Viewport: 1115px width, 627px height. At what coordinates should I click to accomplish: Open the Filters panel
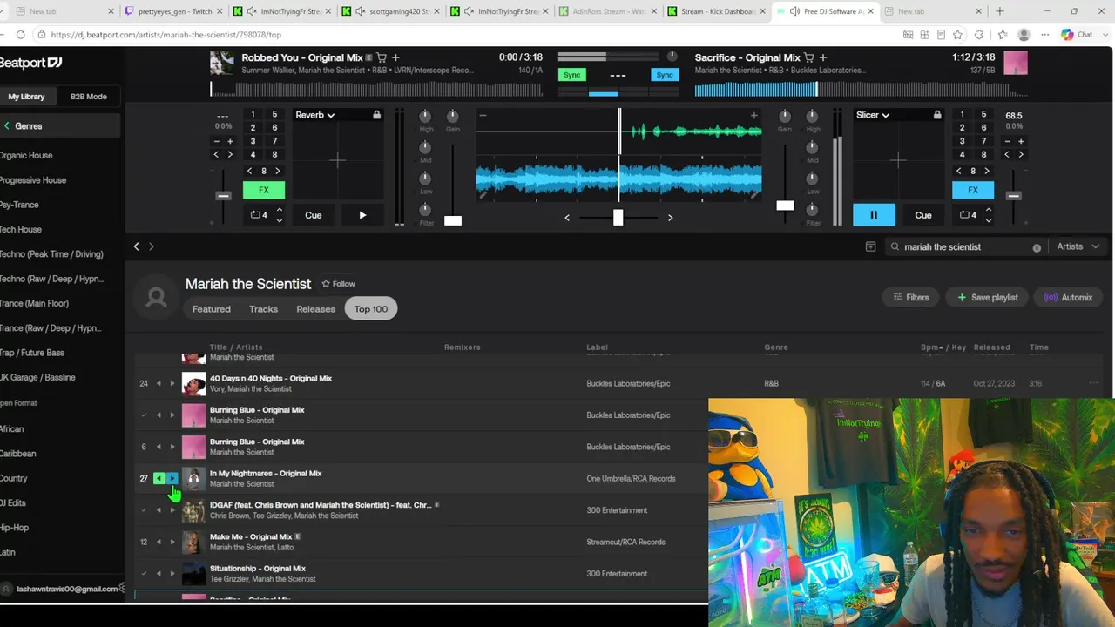(x=911, y=298)
